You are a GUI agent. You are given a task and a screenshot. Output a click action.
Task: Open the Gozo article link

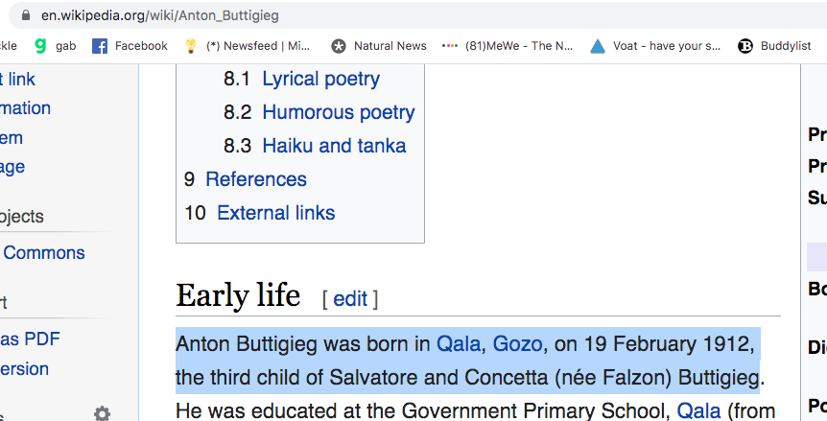(x=517, y=344)
